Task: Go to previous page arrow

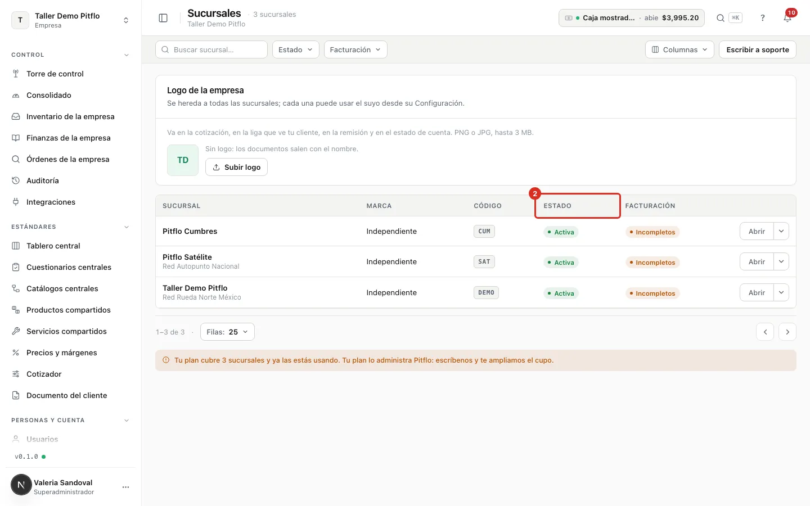Action: tap(765, 332)
